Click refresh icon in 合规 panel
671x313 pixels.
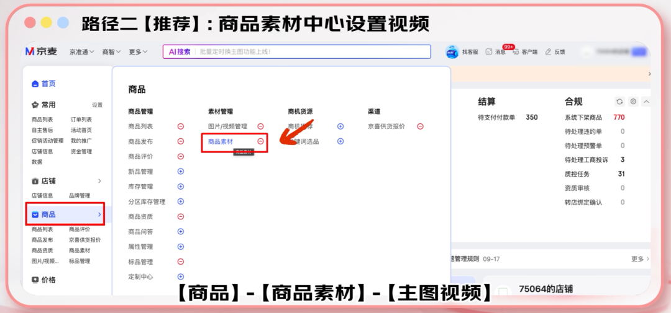[x=619, y=102]
